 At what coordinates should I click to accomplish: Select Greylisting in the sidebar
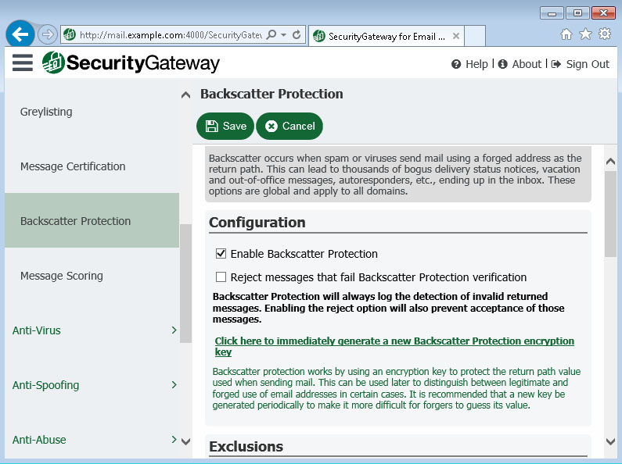click(x=46, y=112)
